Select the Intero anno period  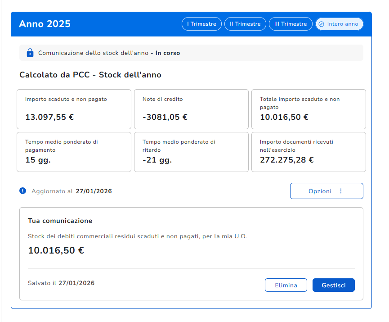tap(339, 24)
